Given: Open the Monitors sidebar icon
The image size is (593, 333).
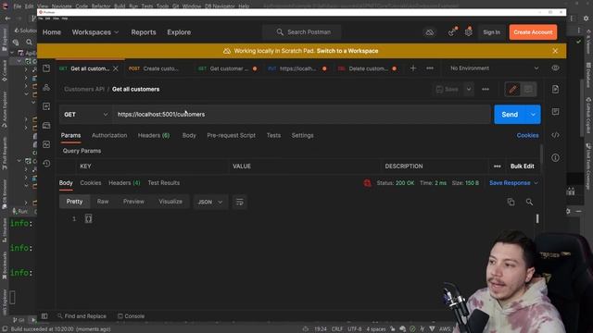Looking at the screenshot, I should pos(46,144).
